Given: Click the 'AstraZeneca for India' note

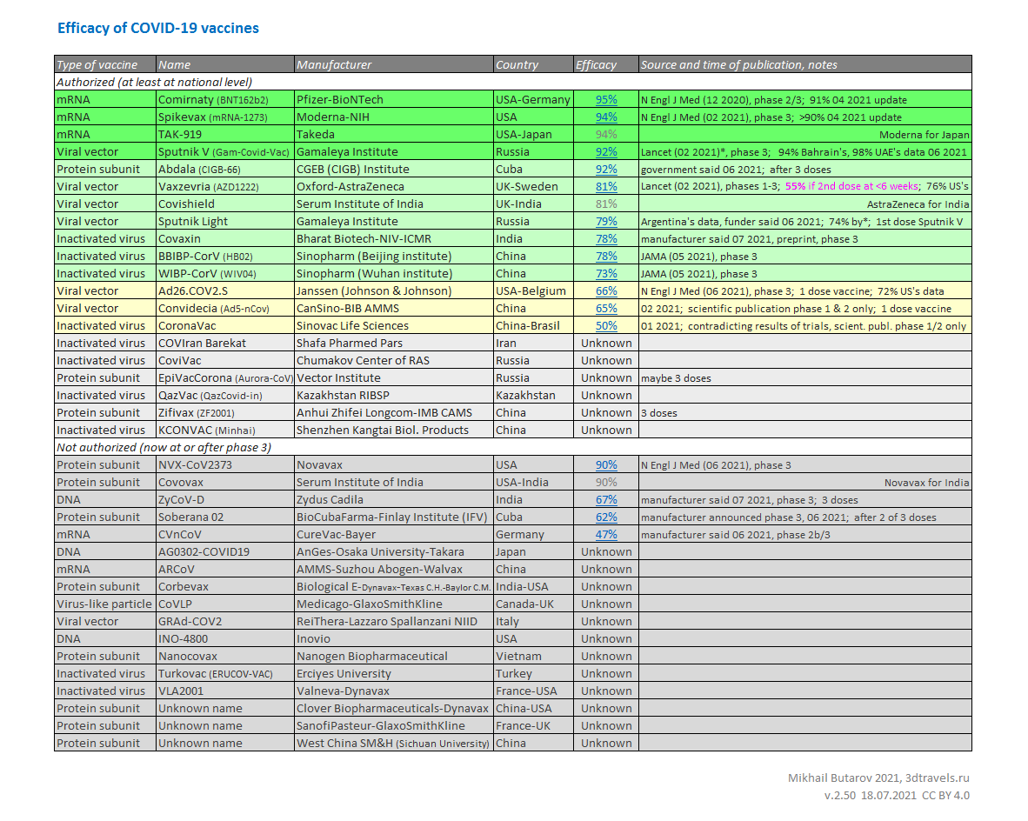Looking at the screenshot, I should [x=918, y=204].
